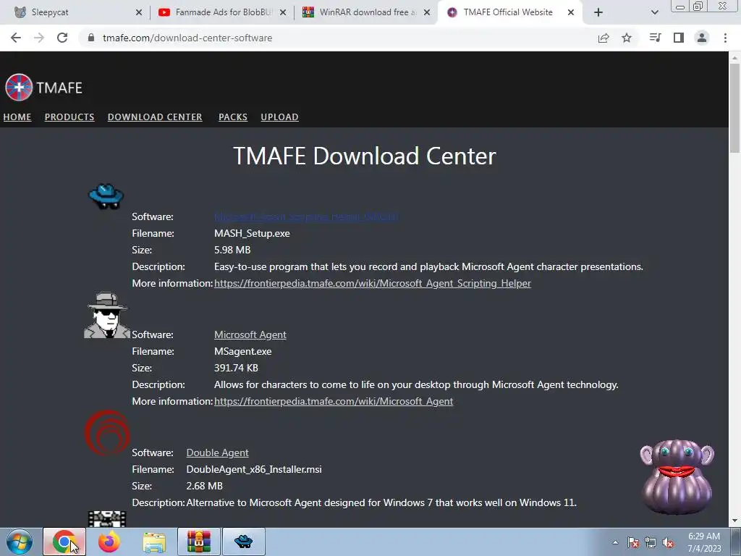Click the 391.74 KB size value
Viewport: 741px width, 556px height.
coord(236,368)
